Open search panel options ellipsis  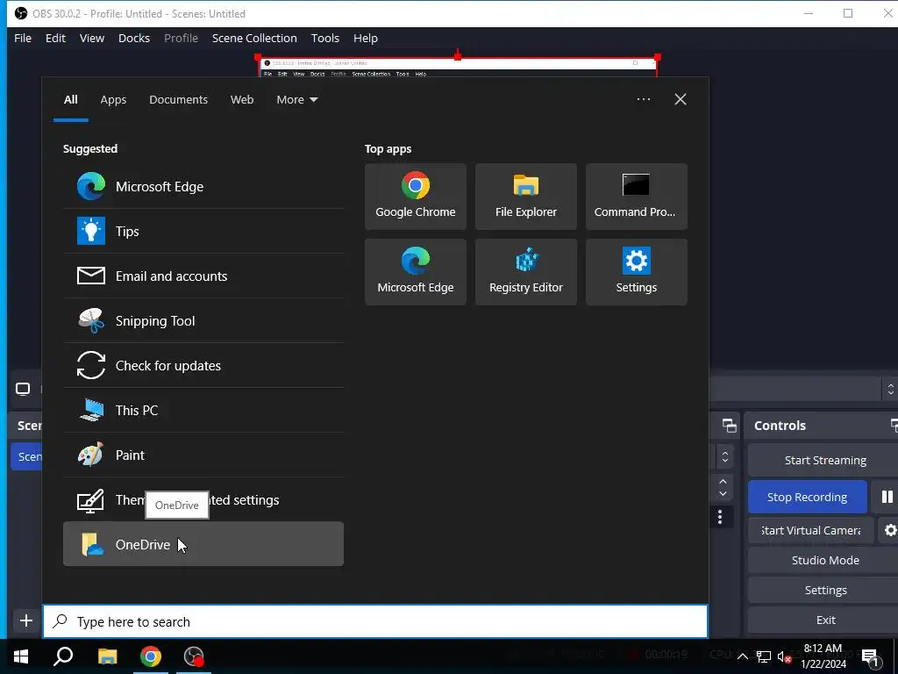(643, 99)
